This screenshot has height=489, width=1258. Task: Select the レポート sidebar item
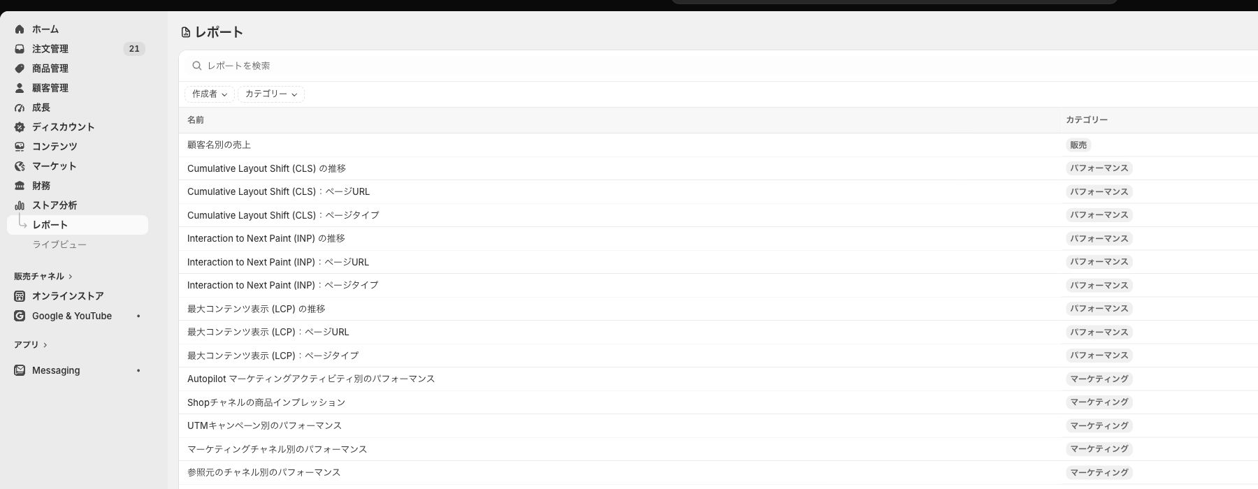(x=78, y=225)
